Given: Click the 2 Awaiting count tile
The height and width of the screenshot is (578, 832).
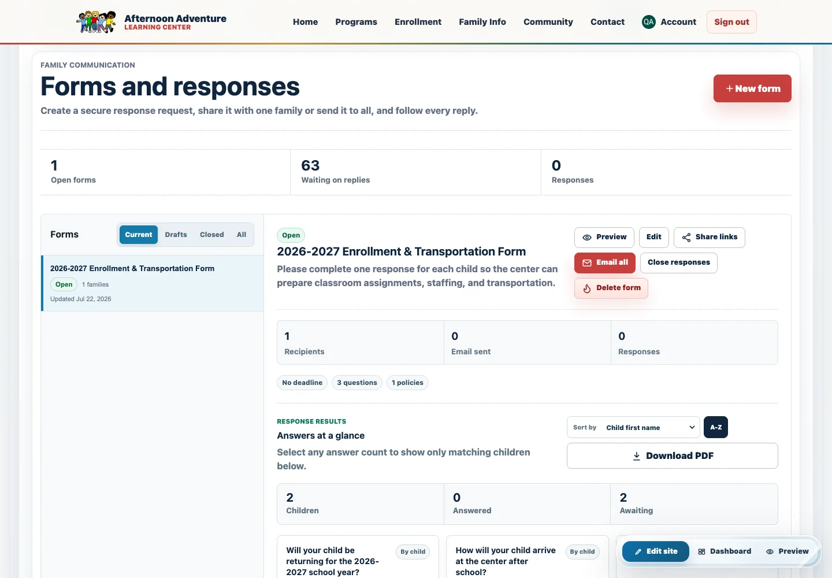Looking at the screenshot, I should pyautogui.click(x=694, y=504).
